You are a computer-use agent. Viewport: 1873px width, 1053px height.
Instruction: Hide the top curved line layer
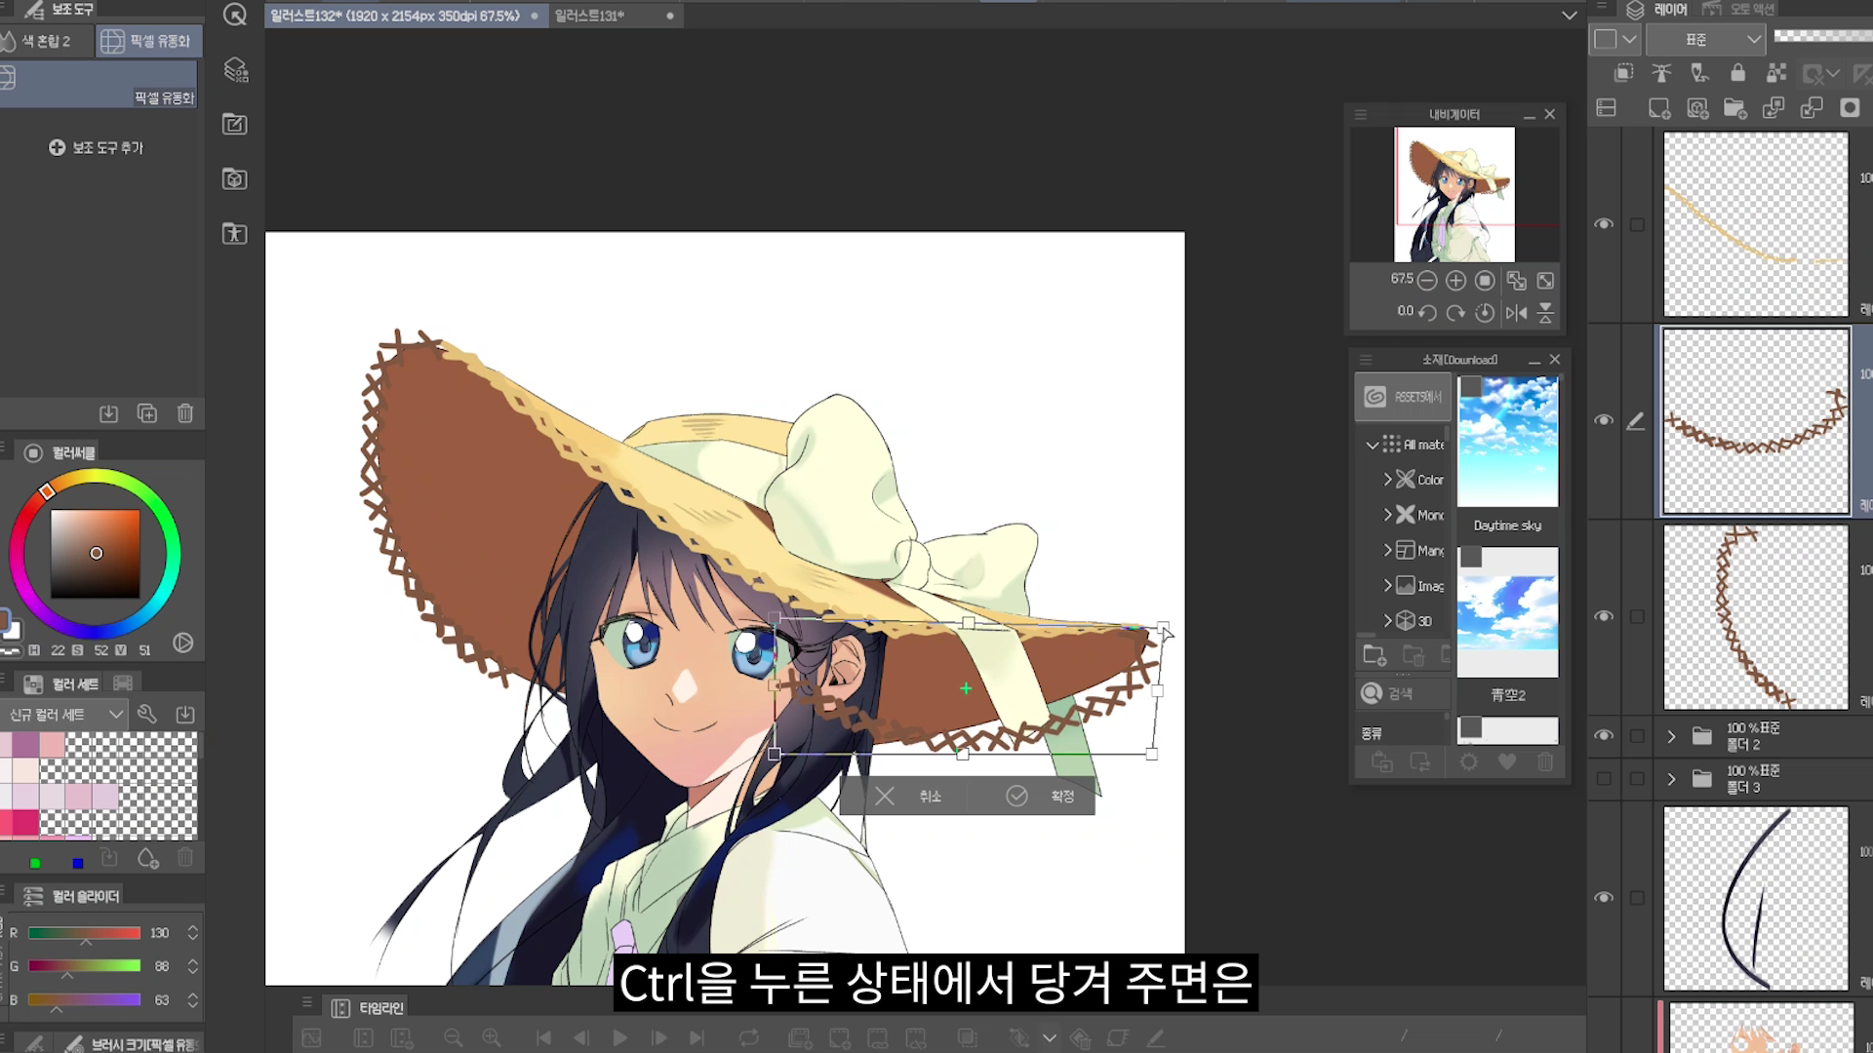1604,224
